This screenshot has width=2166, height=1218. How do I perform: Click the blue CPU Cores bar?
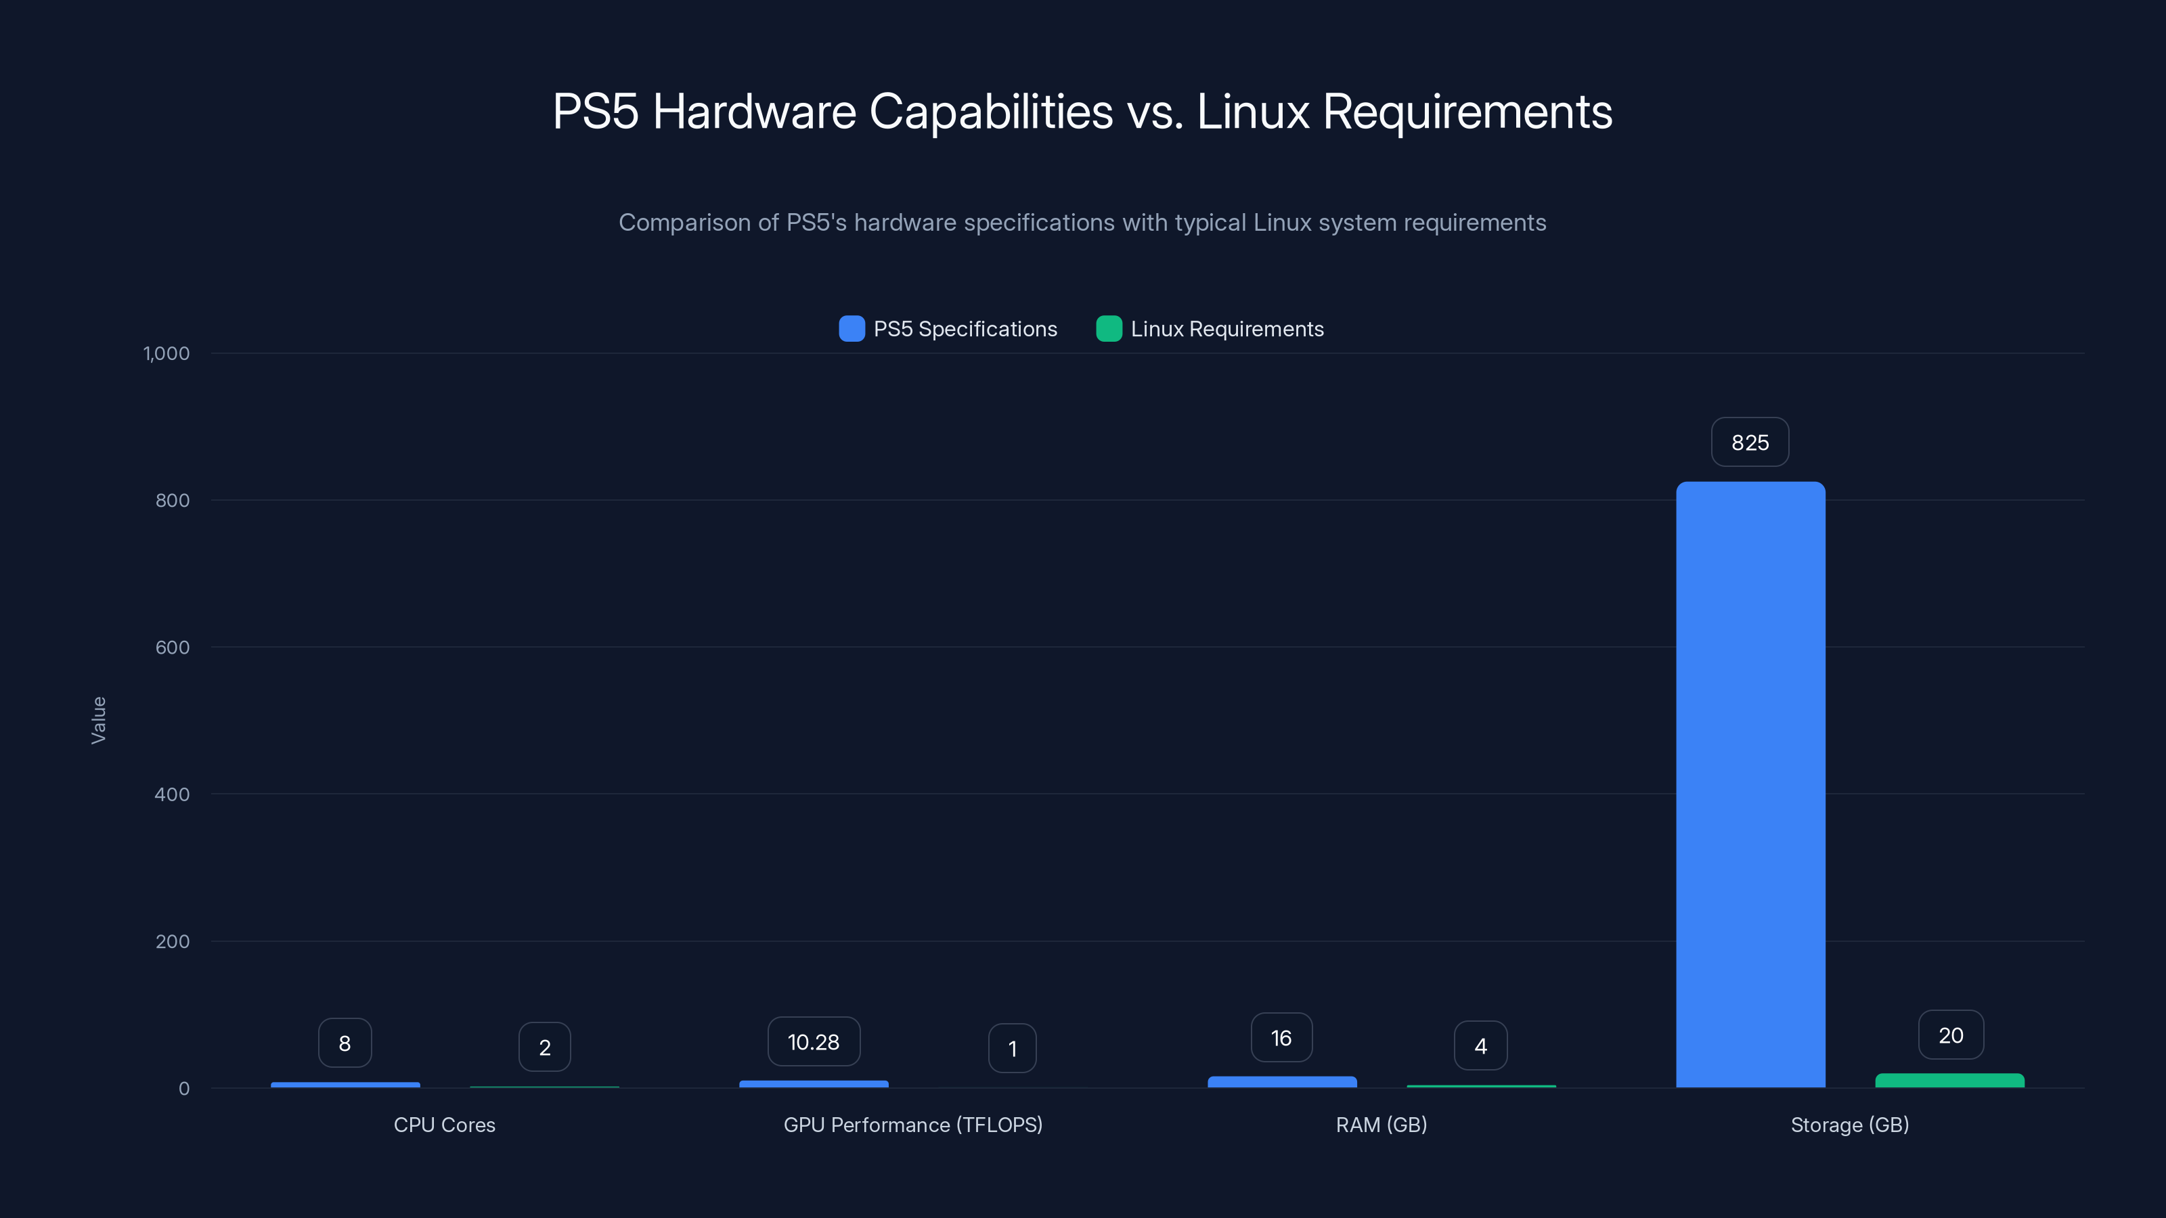click(x=346, y=1084)
